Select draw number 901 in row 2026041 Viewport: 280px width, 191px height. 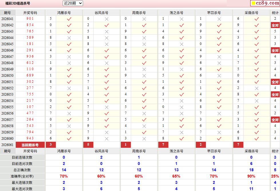(x=30, y=19)
